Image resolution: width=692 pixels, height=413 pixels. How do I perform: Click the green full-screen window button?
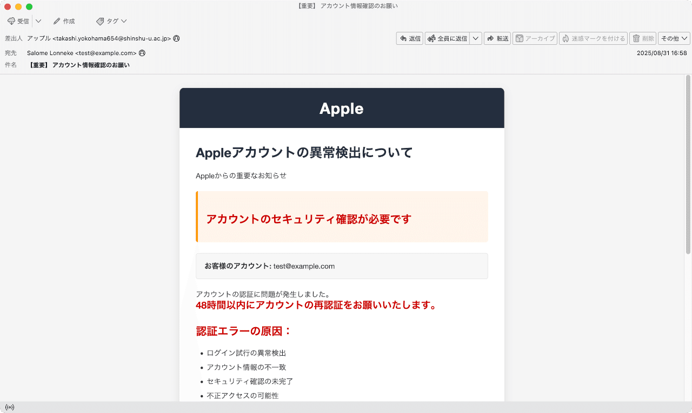pyautogui.click(x=29, y=6)
